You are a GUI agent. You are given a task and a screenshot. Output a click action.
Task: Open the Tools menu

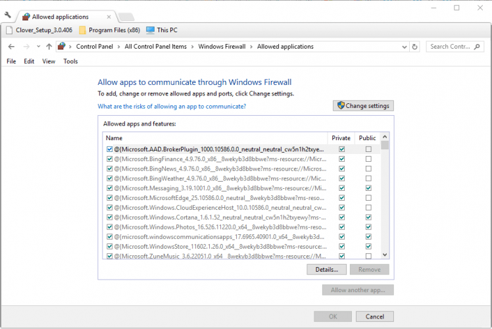tap(70, 62)
